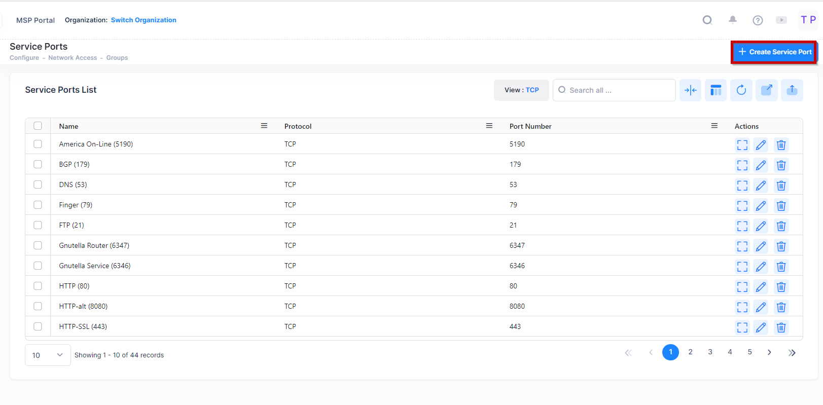Open the help question mark icon

pyautogui.click(x=757, y=20)
